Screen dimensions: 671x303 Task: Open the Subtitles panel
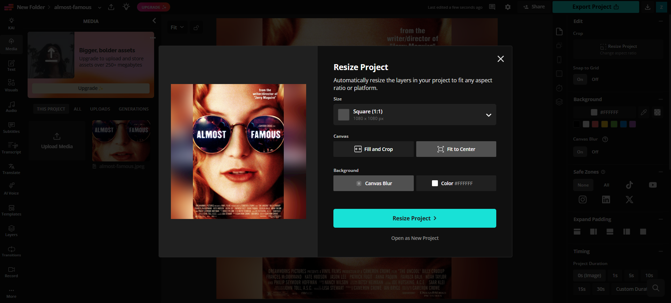coord(11,128)
